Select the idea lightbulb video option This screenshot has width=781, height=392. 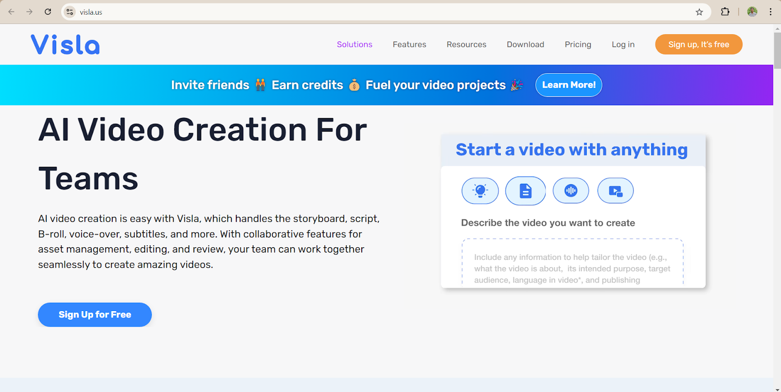click(480, 191)
